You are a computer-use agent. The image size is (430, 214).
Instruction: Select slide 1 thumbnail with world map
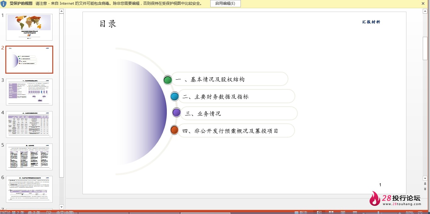coord(29,27)
